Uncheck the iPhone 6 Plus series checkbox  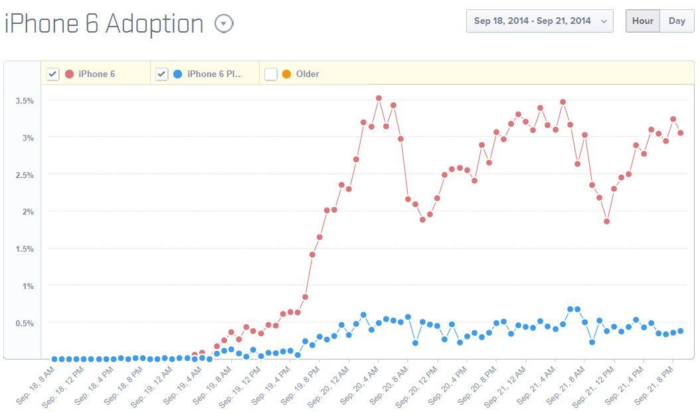pyautogui.click(x=162, y=74)
